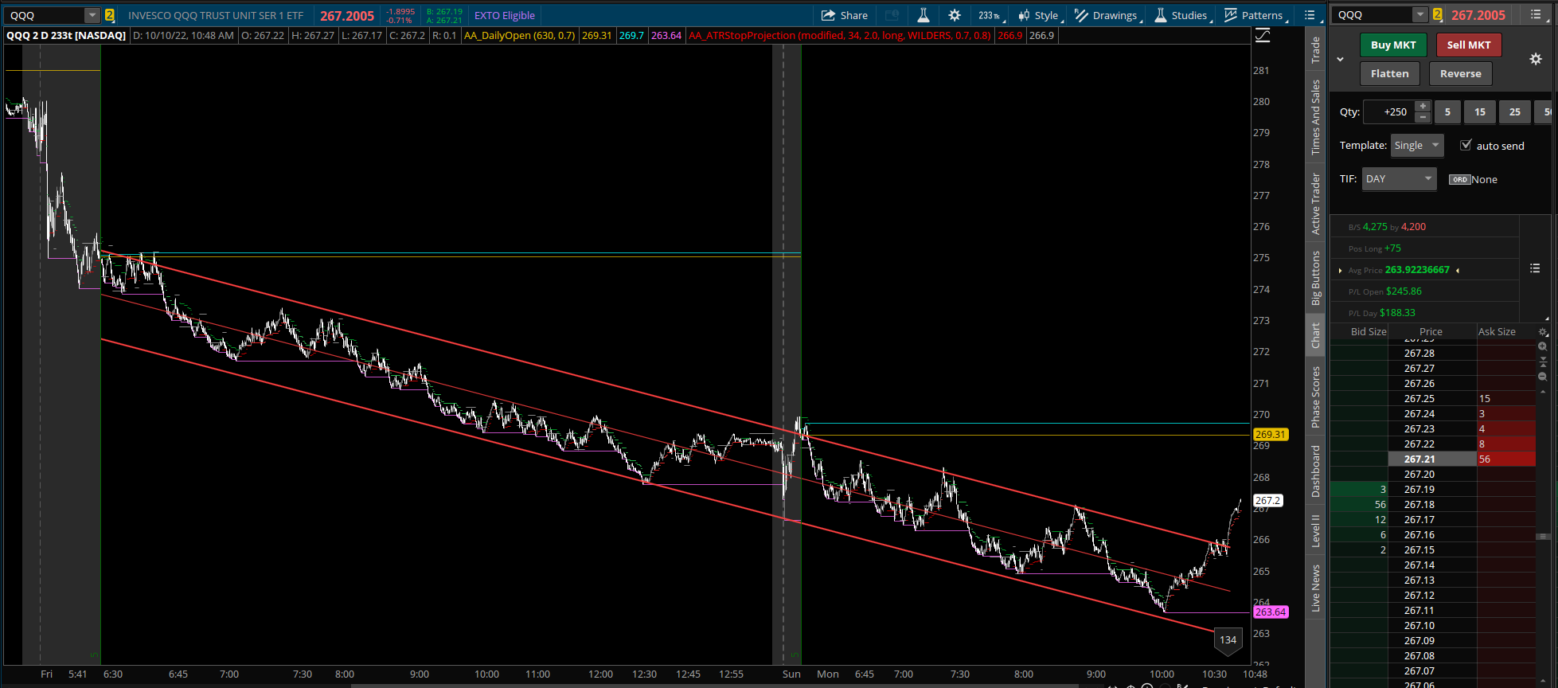Open chart settings gear in chart toolbar
1558x688 pixels.
click(955, 15)
